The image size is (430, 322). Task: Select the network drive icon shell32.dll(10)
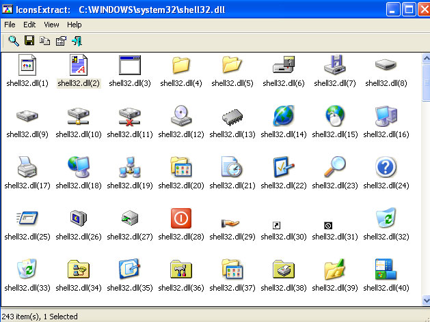79,116
